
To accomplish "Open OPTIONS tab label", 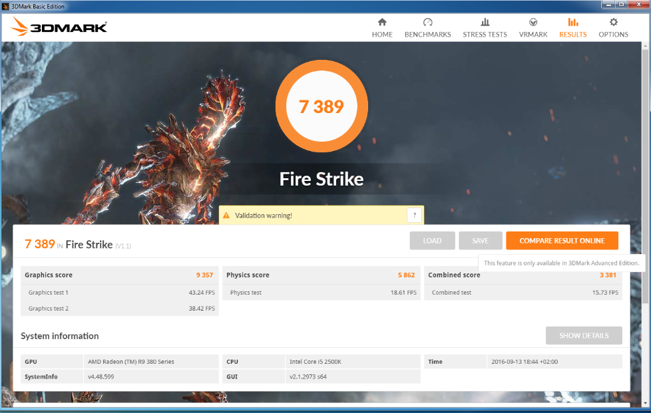I will click(613, 35).
